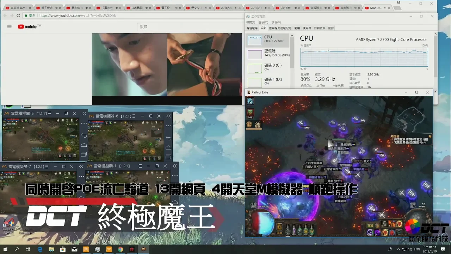The image size is (451, 254).
Task: Open Windows taskbar search
Action: tap(17, 249)
